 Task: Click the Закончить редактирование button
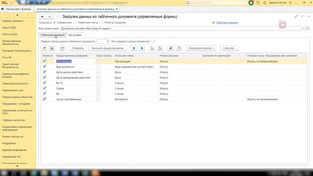coord(108,48)
